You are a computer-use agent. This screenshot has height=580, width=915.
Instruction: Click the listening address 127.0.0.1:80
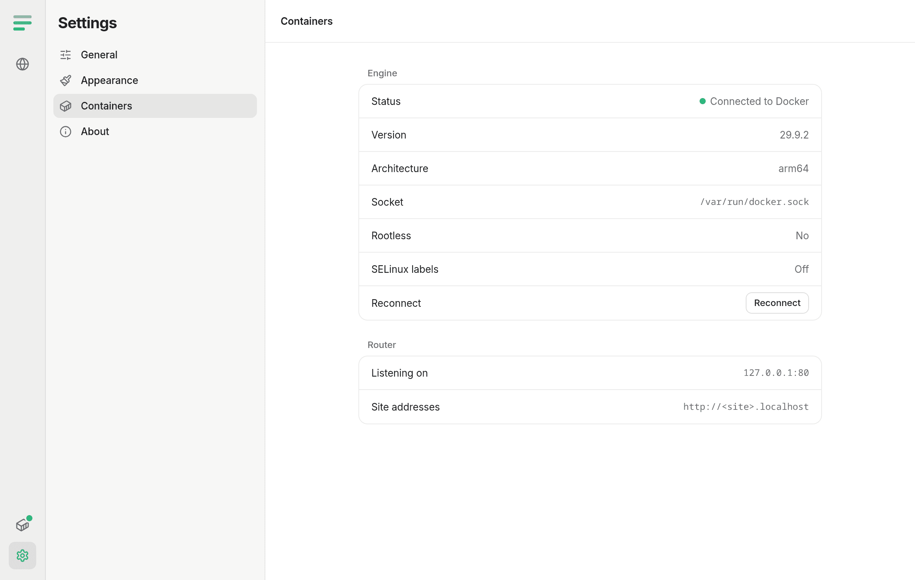click(x=776, y=373)
